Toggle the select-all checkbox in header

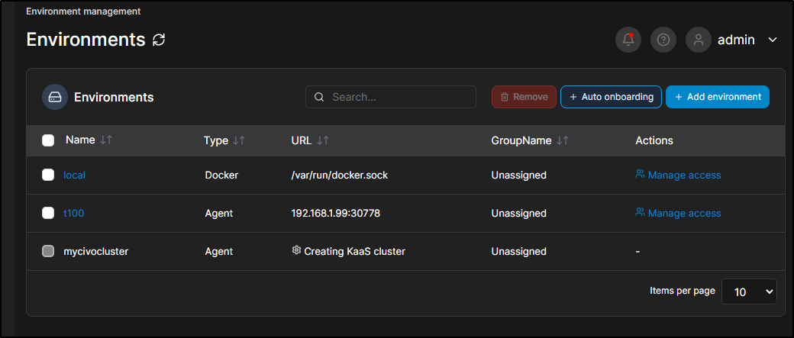tap(48, 140)
